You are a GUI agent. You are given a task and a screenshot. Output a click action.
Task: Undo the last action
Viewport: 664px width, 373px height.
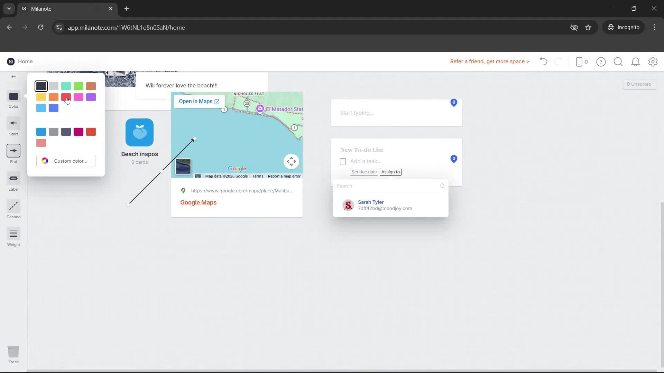[x=543, y=61]
